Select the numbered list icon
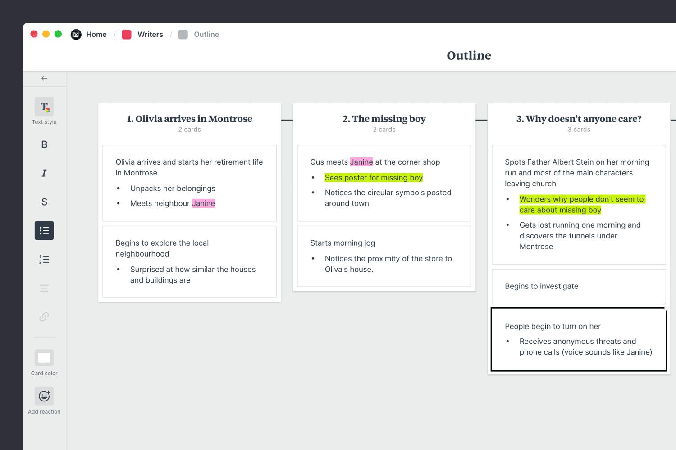This screenshot has height=450, width=676. 44,259
